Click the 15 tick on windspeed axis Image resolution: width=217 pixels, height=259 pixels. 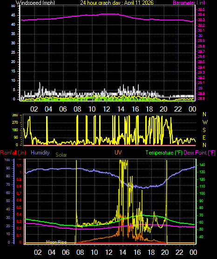pos(13,71)
